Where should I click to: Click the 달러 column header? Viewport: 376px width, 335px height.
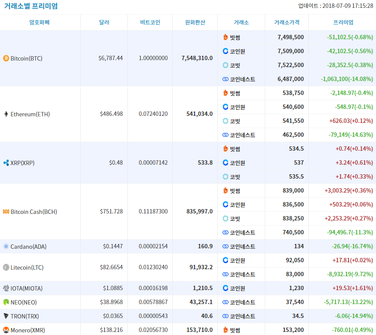(104, 22)
